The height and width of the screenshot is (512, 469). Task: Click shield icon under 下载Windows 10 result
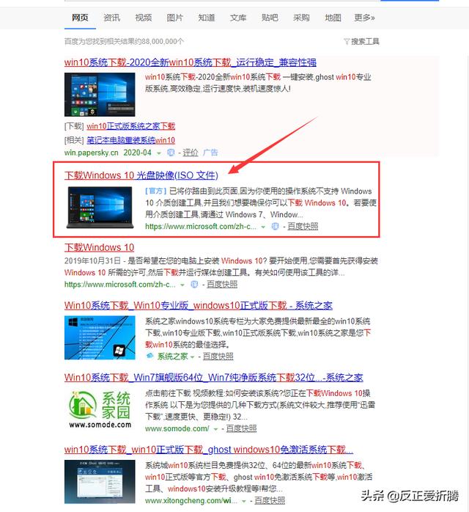tap(194, 285)
